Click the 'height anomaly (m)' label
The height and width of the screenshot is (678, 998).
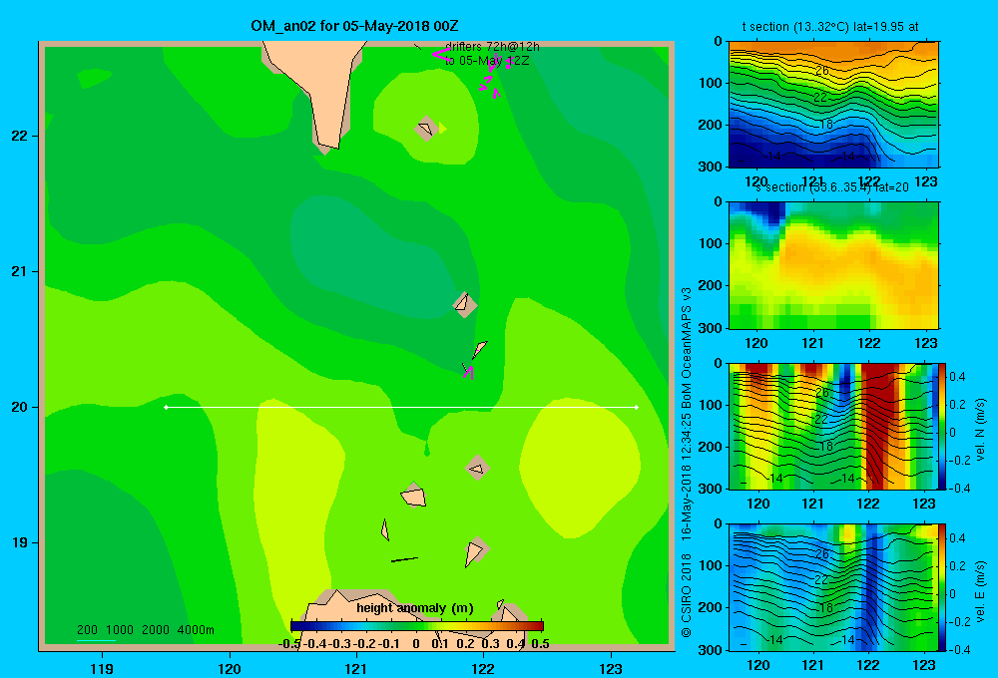[415, 608]
